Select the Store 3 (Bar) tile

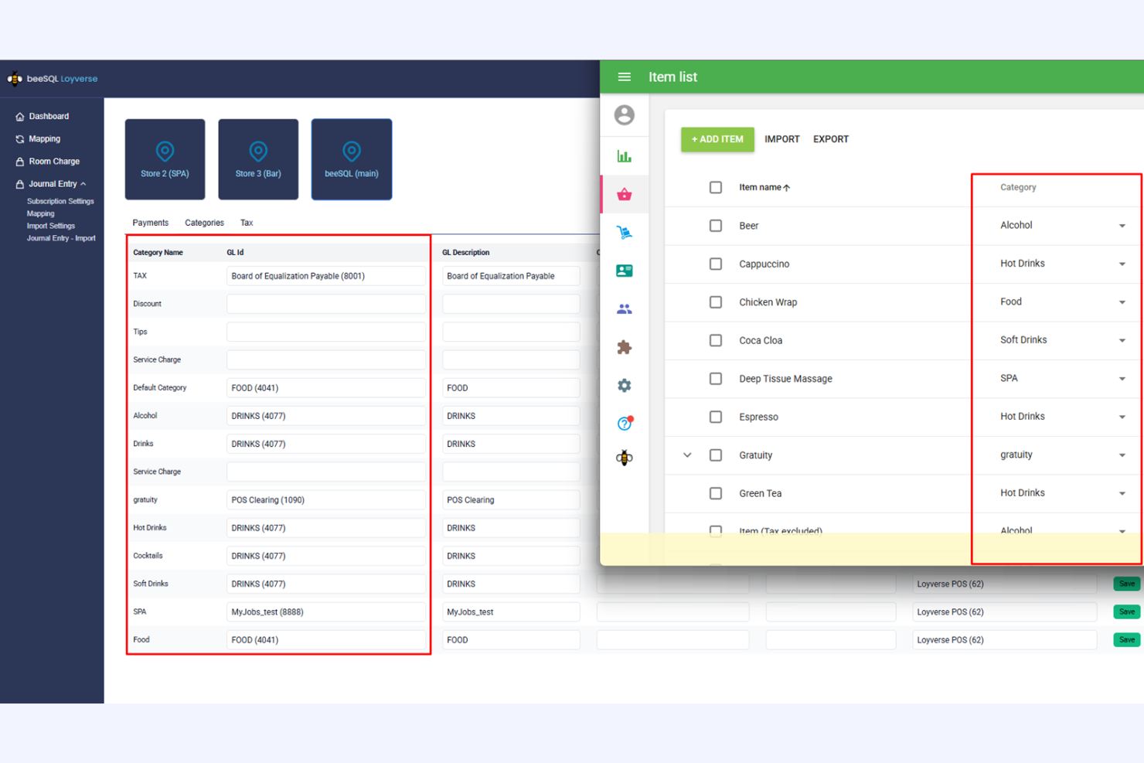tap(258, 158)
